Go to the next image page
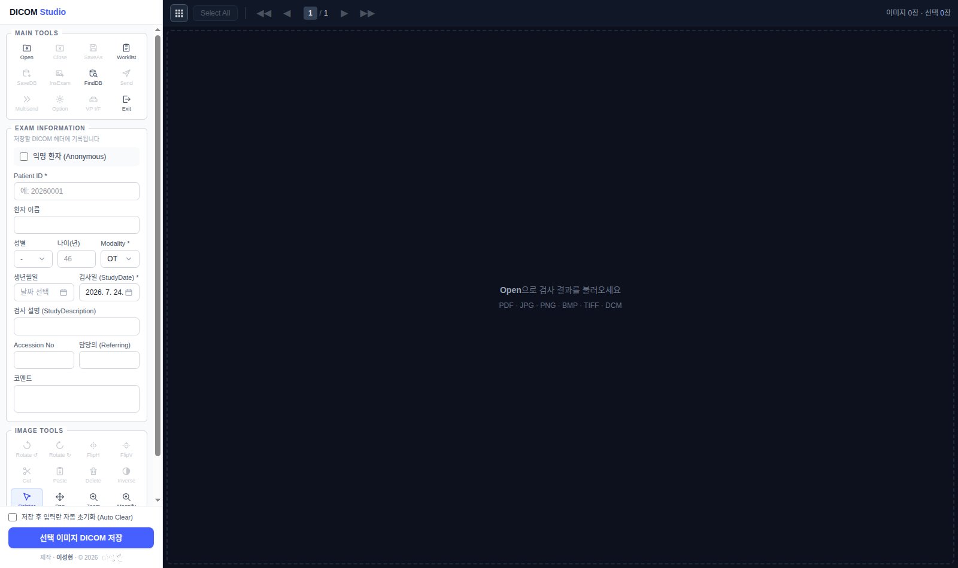The image size is (958, 568). (x=344, y=13)
